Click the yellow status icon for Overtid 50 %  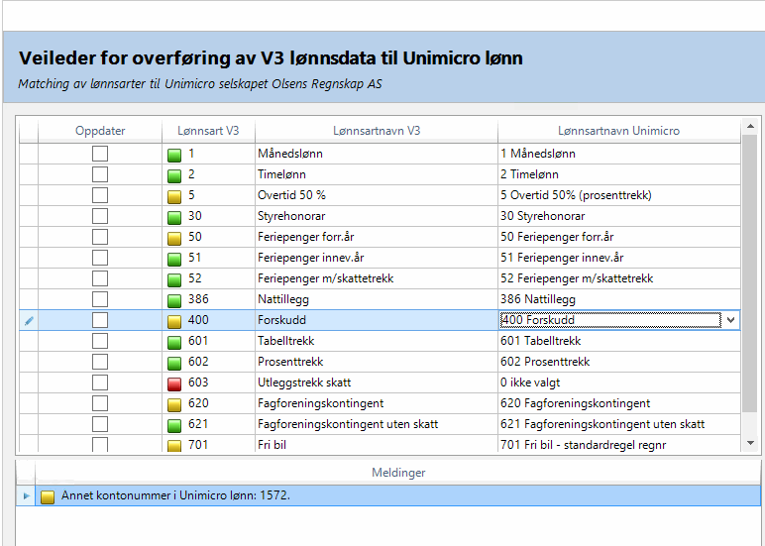click(x=174, y=196)
